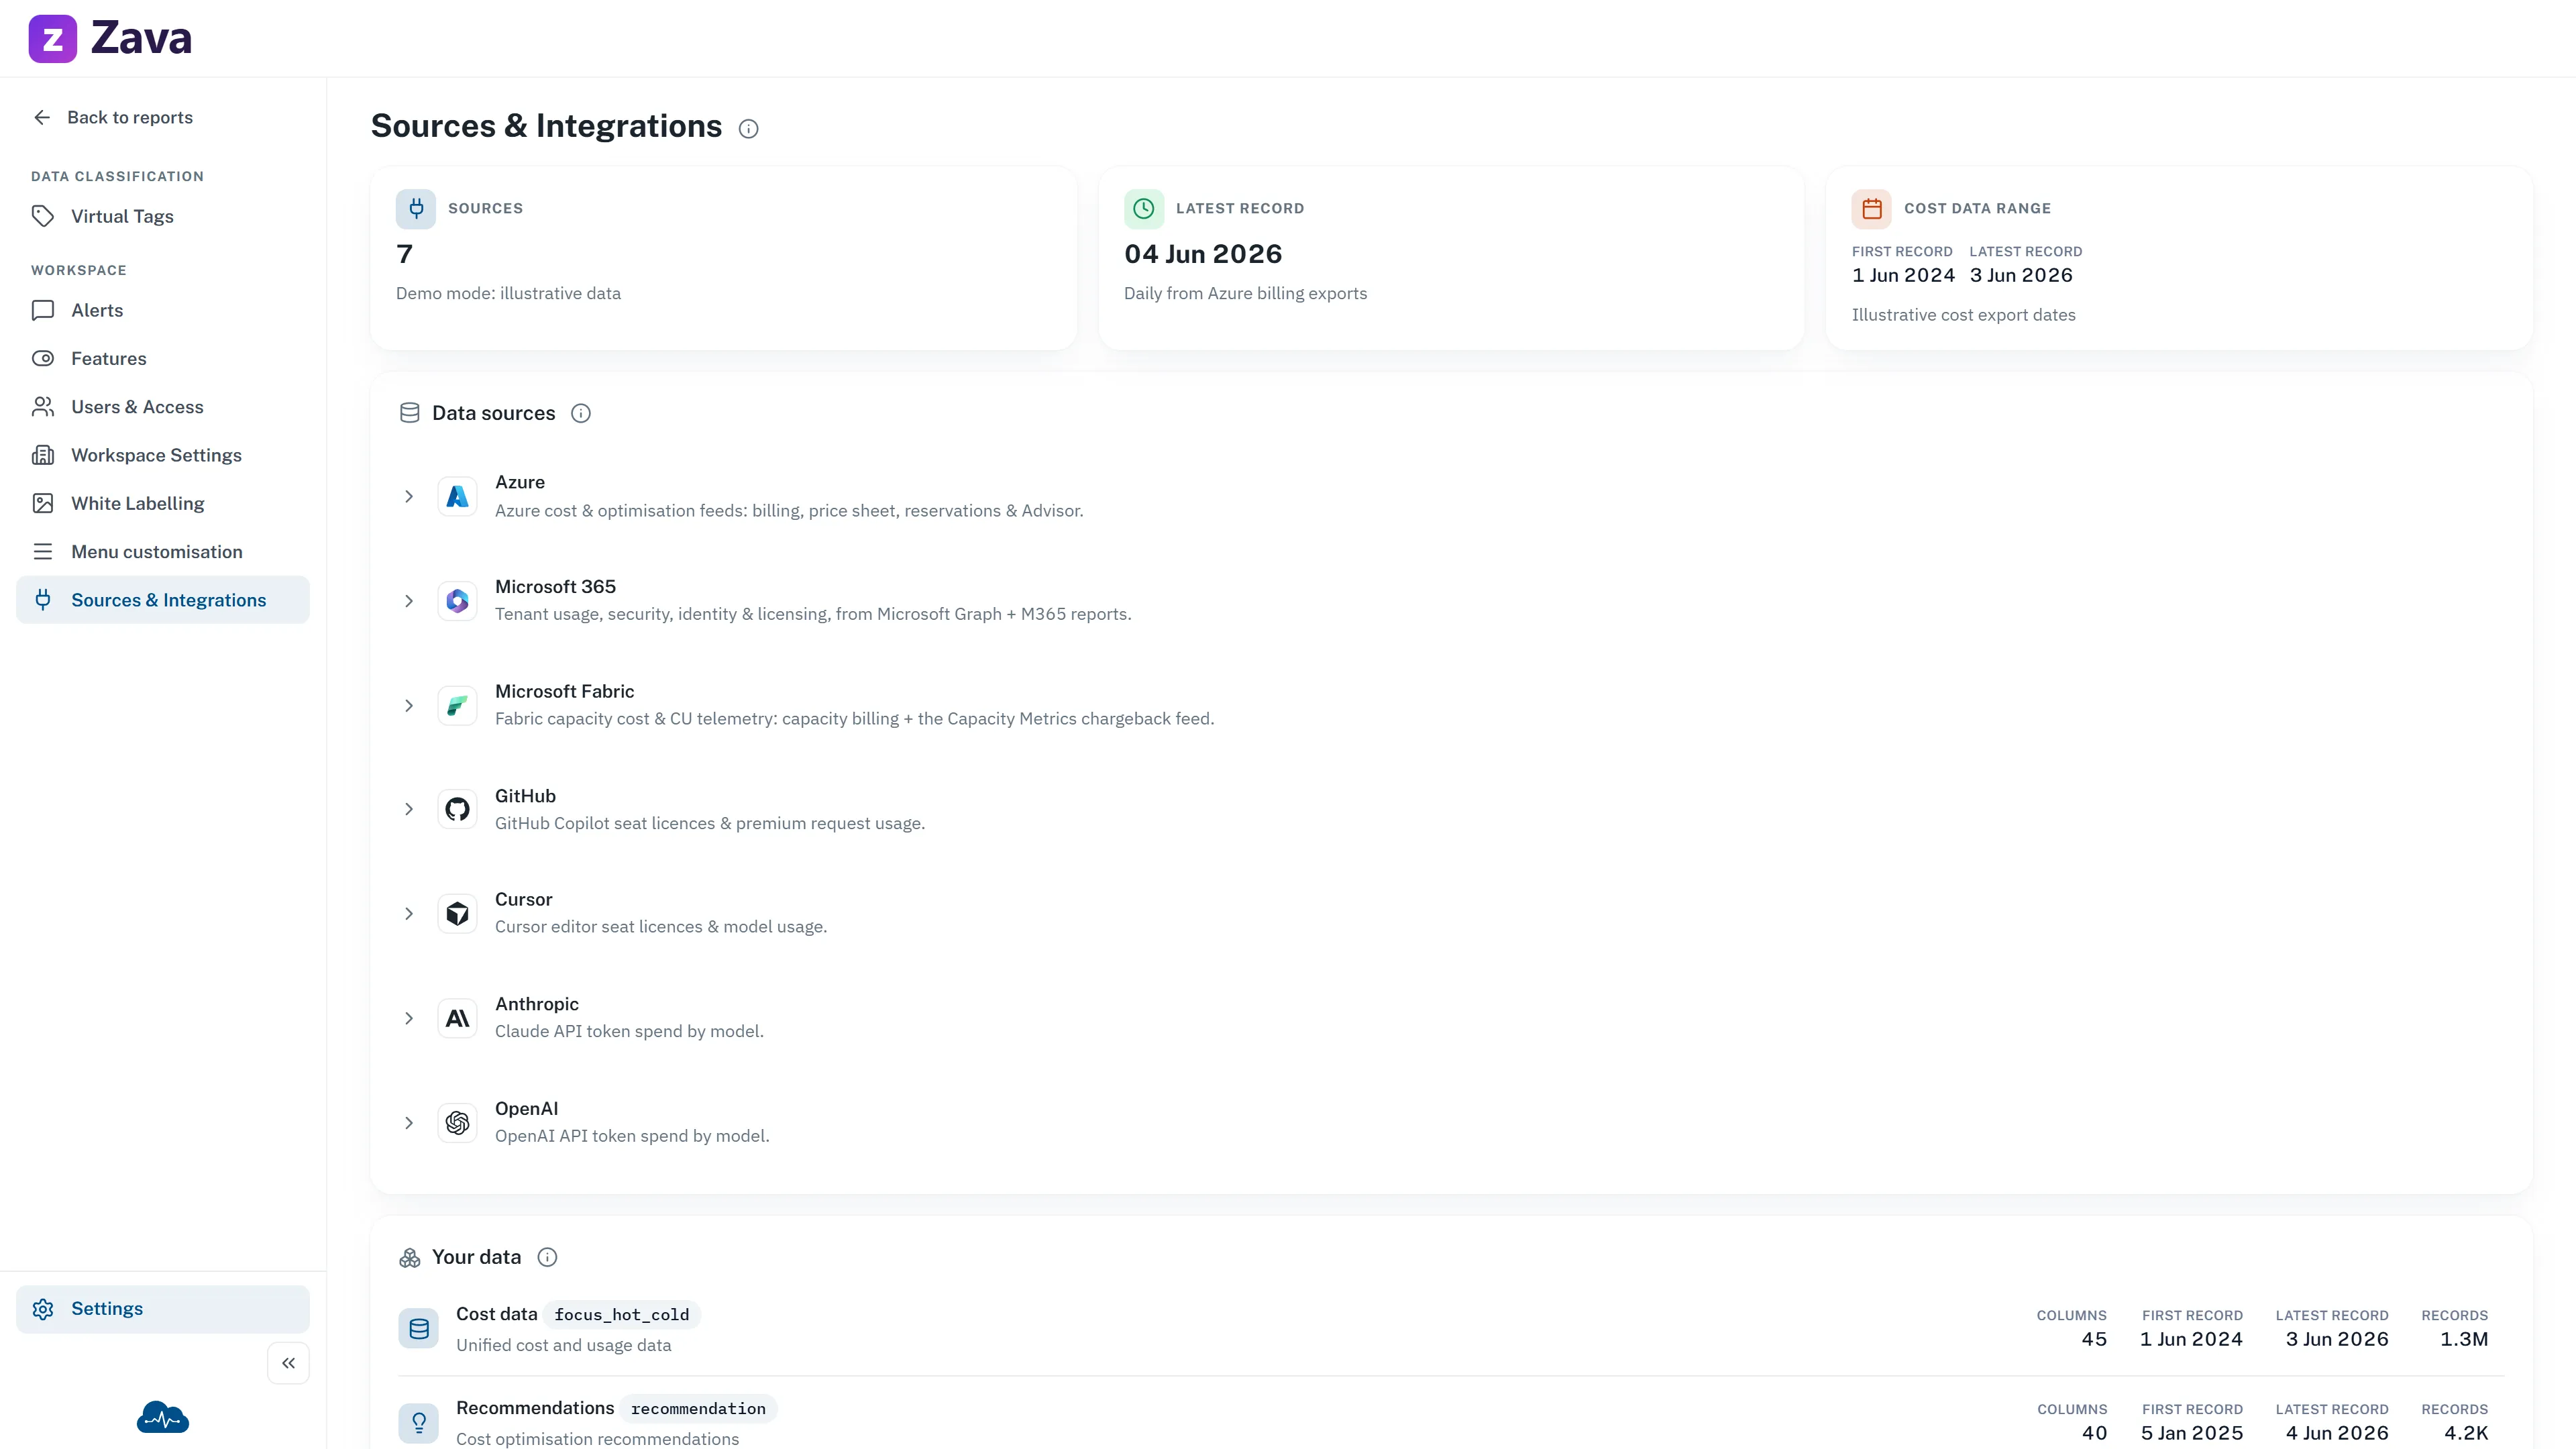Click Recommendations first record 5 Jan 2025

click(2192, 1434)
